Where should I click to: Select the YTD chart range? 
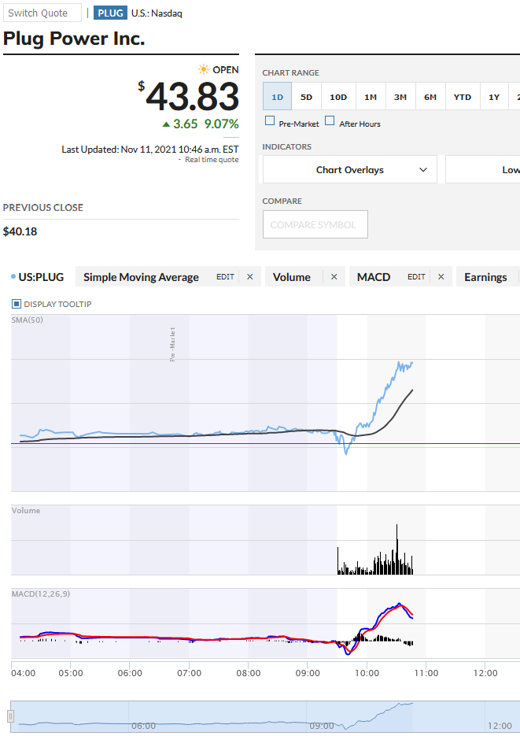click(463, 97)
